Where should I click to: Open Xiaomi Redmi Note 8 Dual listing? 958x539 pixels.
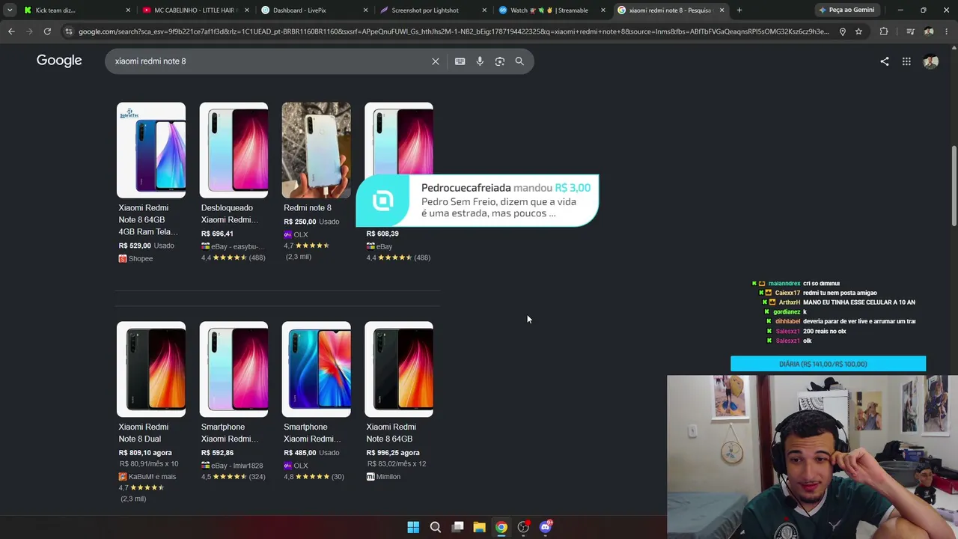tap(143, 433)
